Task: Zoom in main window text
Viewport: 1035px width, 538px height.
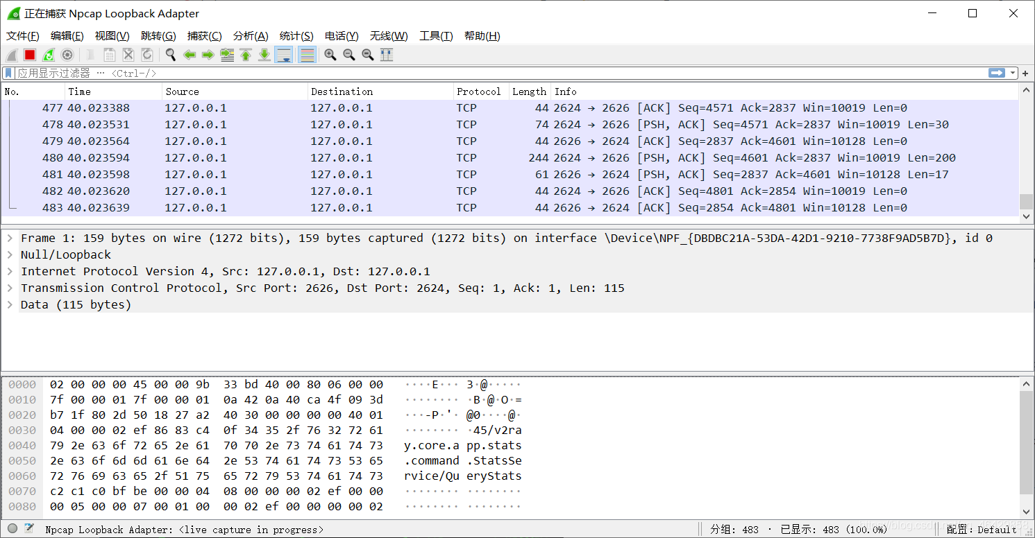Action: click(330, 55)
